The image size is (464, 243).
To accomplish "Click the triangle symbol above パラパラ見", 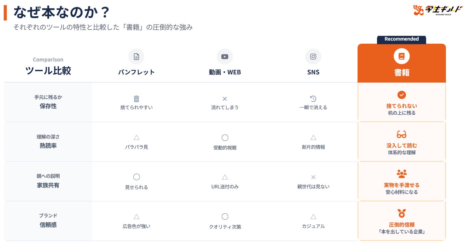I will coord(136,138).
